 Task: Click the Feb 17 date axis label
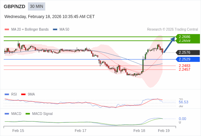(x=80, y=131)
